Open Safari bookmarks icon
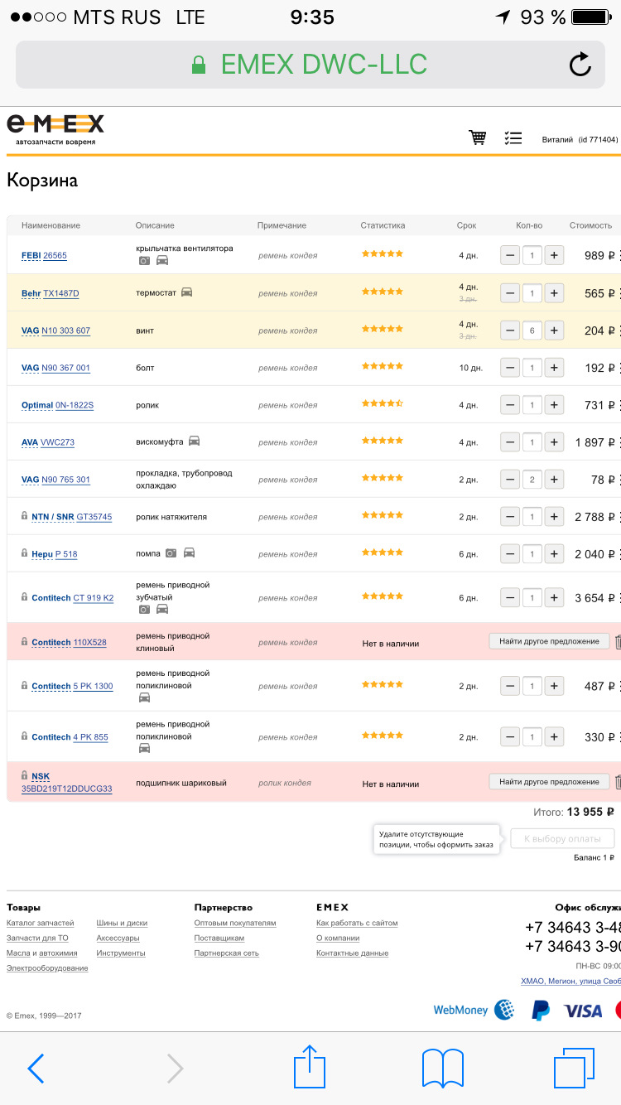 (442, 1067)
